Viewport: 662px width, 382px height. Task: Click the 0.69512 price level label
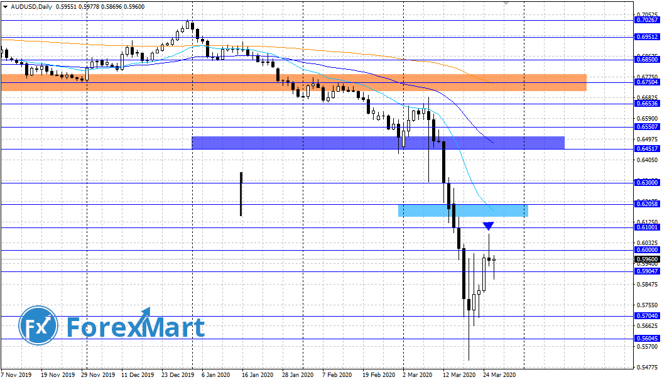(x=647, y=37)
